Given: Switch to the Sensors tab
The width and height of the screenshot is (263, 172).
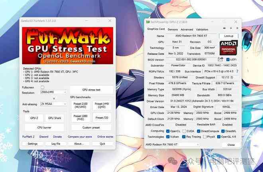Looking at the screenshot, I should (173, 29).
